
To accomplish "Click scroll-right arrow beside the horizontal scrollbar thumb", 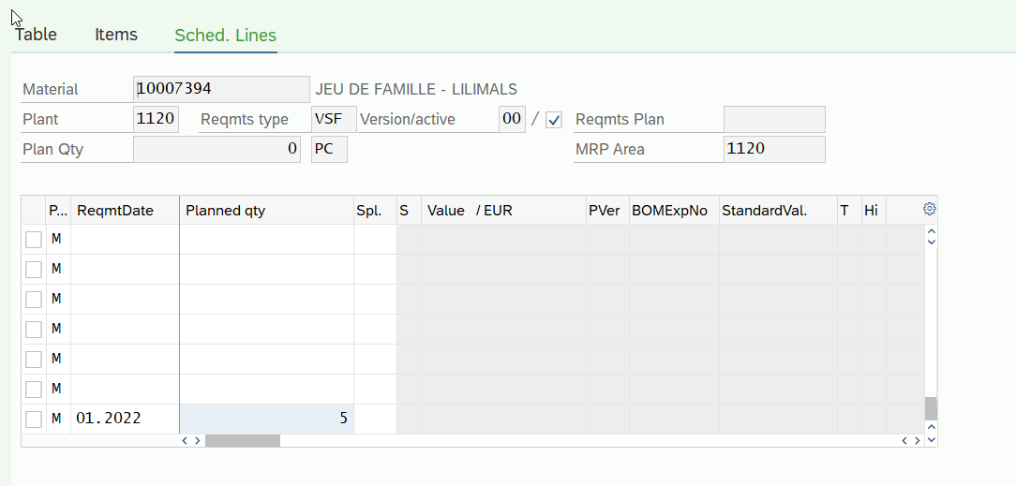I will click(198, 441).
